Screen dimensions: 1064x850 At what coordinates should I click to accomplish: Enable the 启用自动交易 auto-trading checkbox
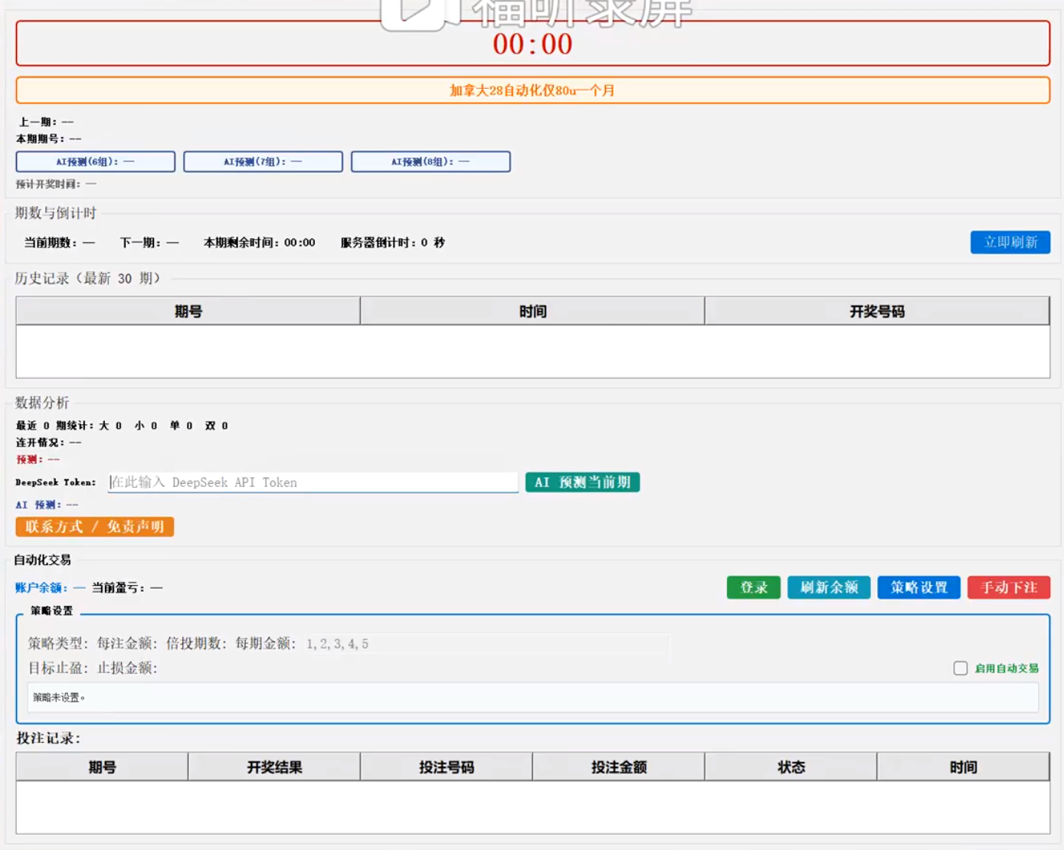coord(961,669)
